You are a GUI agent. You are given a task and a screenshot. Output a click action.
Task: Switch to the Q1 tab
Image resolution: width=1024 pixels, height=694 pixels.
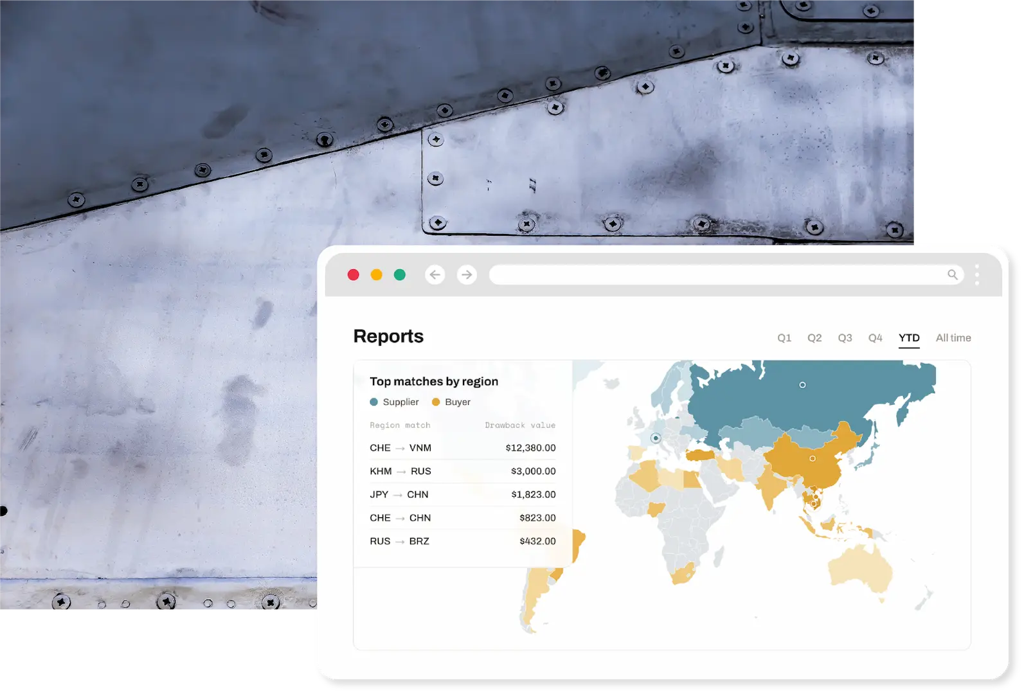tap(784, 338)
